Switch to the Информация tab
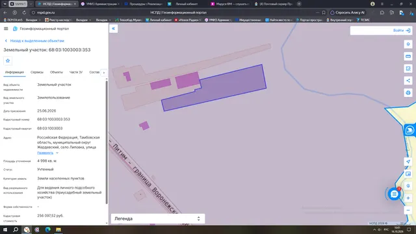This screenshot has height=234, width=416. (14, 72)
